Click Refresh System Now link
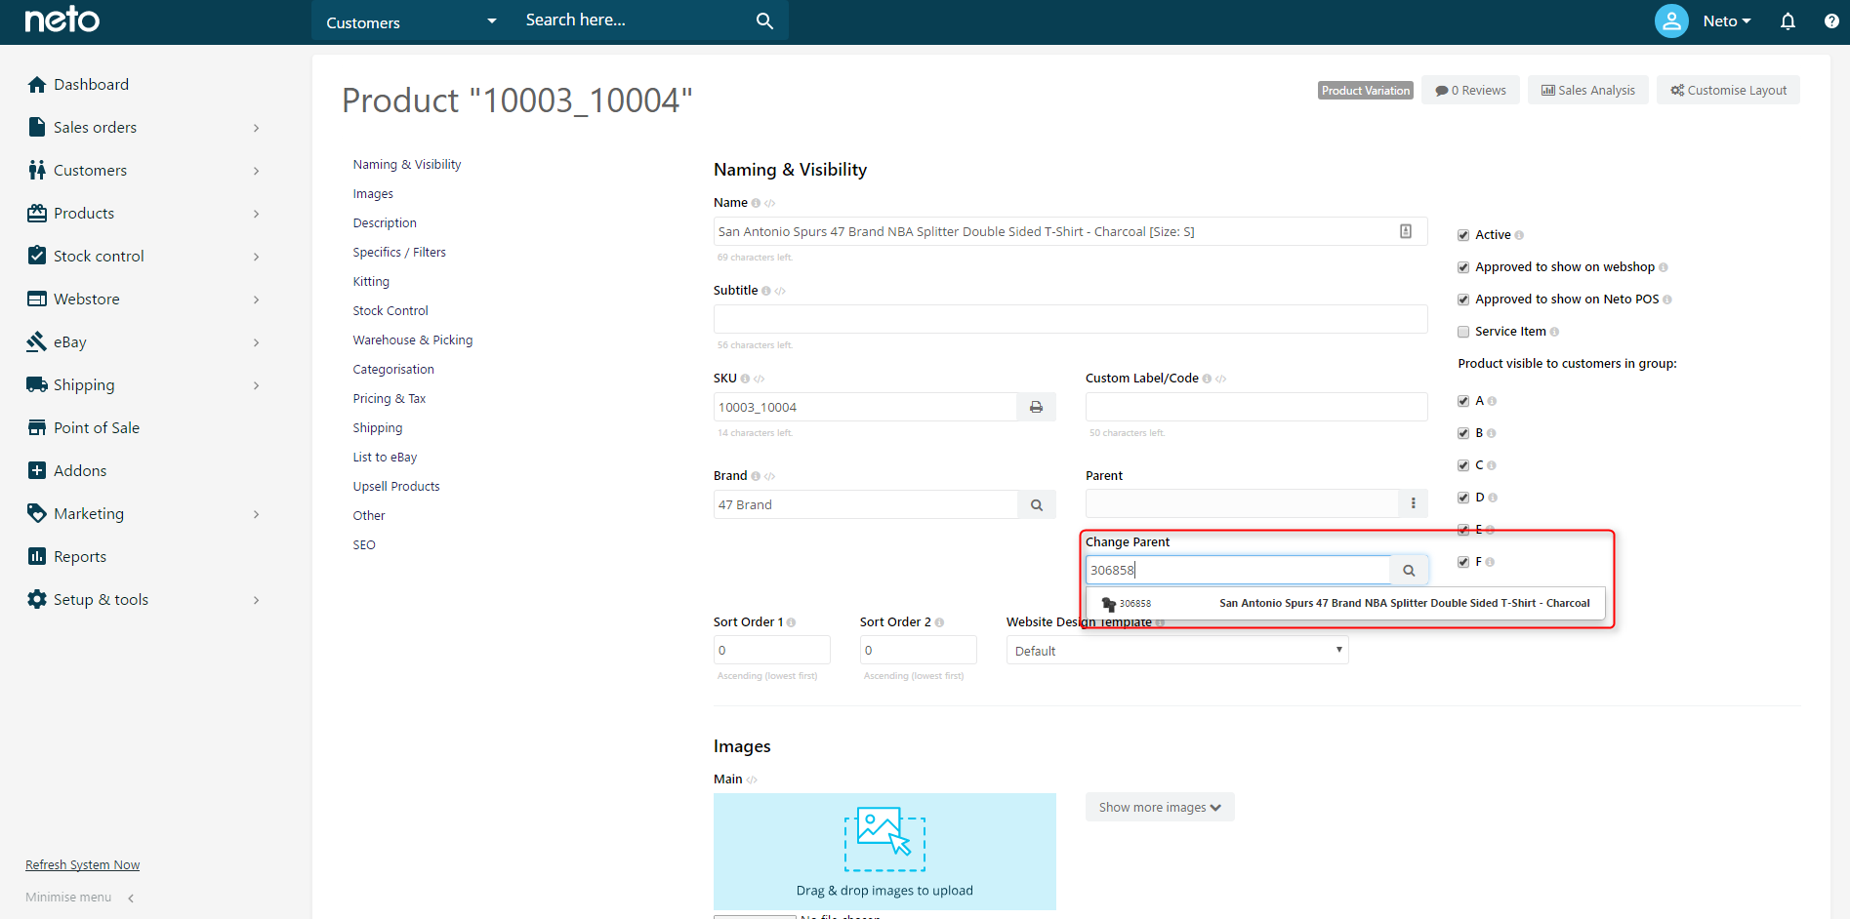The image size is (1850, 919). (83, 865)
